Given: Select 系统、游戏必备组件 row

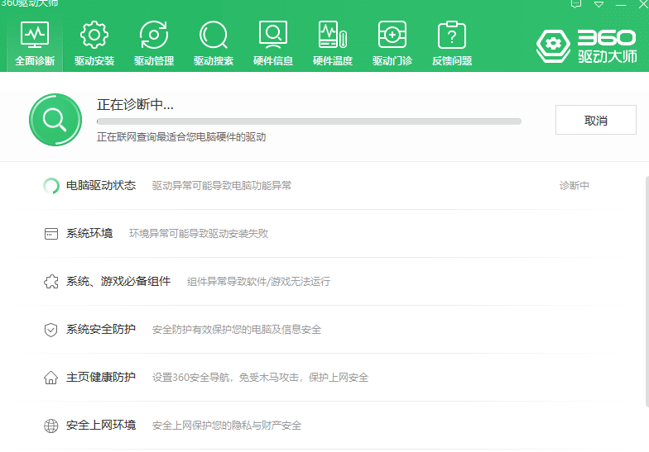Looking at the screenshot, I should (x=118, y=282).
